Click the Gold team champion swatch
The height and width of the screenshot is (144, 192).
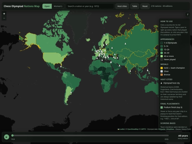pos(162,68)
